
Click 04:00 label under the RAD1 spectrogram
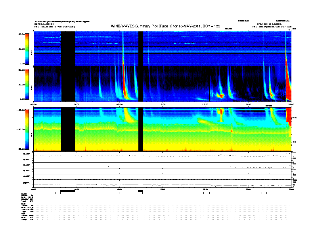tap(77, 104)
